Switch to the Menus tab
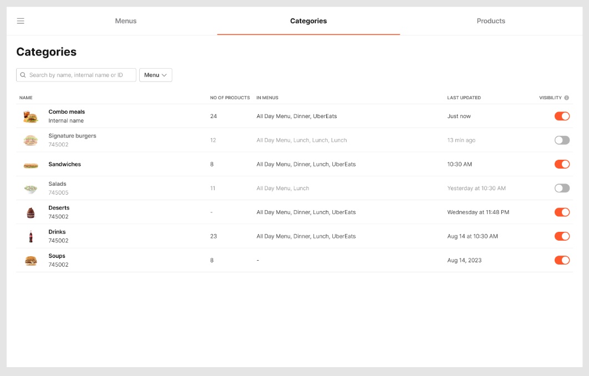This screenshot has width=589, height=376. (126, 21)
